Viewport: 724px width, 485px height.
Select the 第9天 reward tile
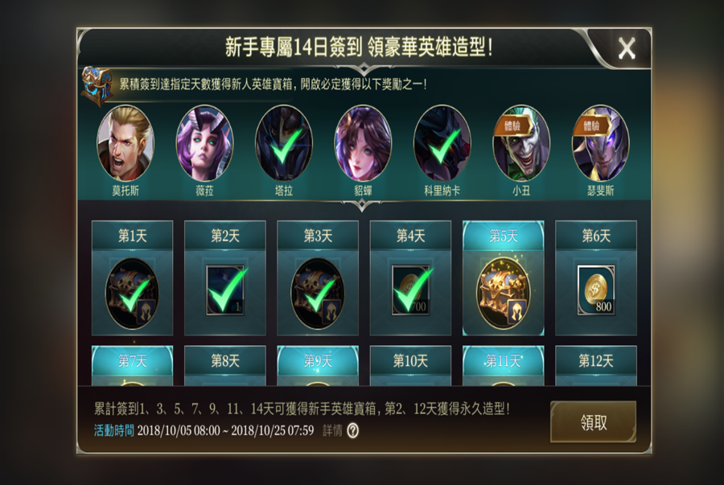tap(318, 365)
